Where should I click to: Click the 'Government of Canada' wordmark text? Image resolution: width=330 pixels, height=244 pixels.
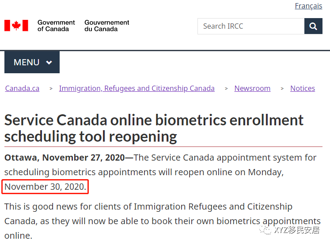(x=56, y=26)
